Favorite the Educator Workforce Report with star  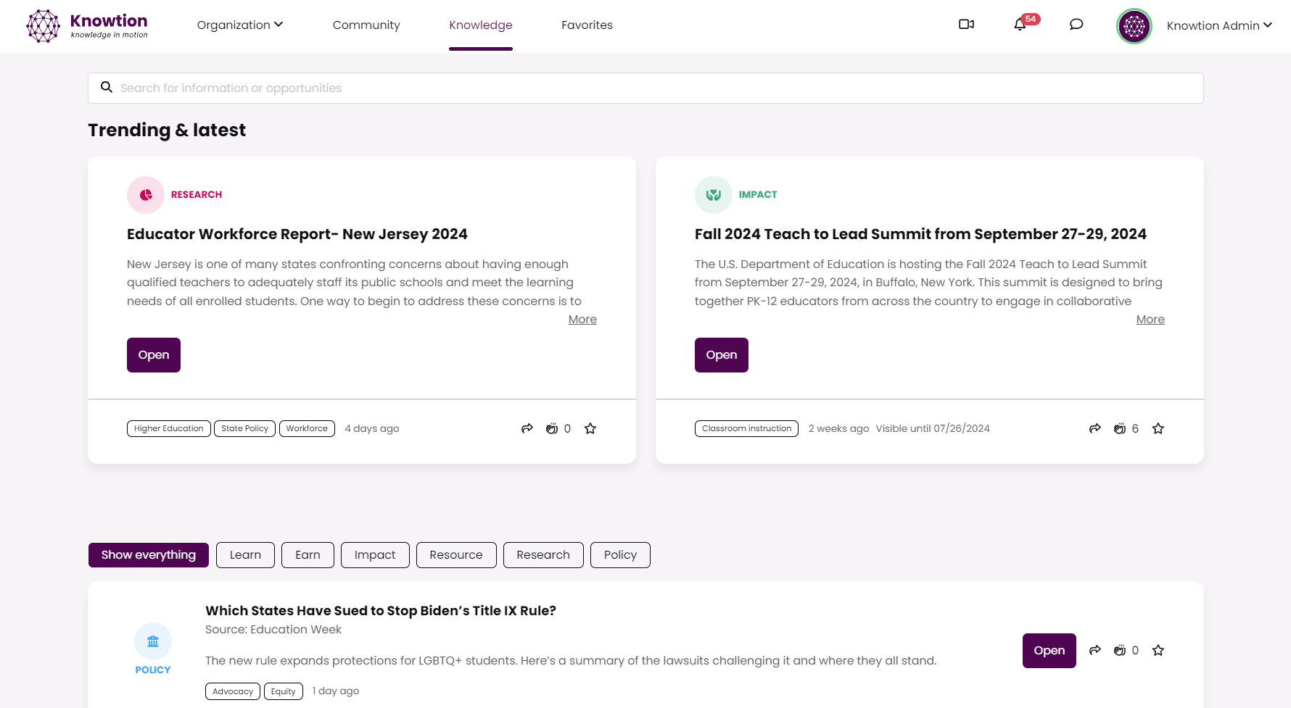pos(590,428)
